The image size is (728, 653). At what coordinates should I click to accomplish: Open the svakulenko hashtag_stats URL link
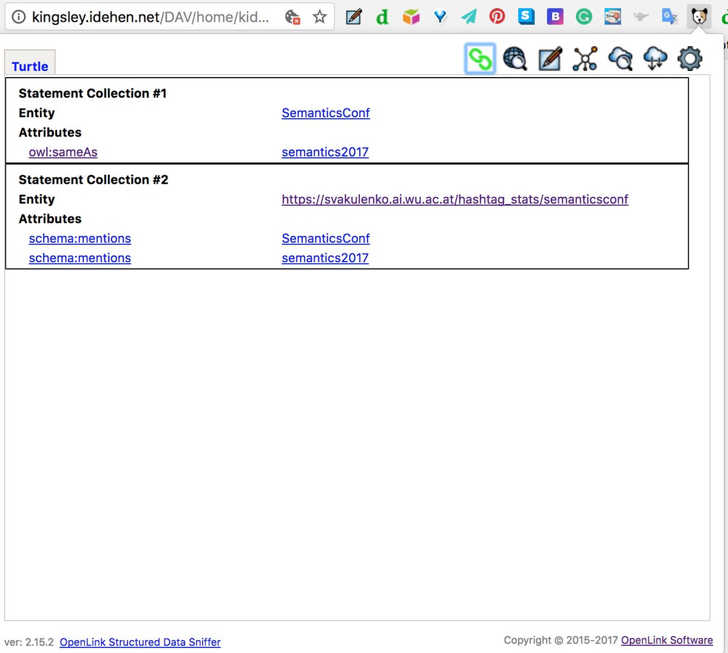[x=454, y=199]
